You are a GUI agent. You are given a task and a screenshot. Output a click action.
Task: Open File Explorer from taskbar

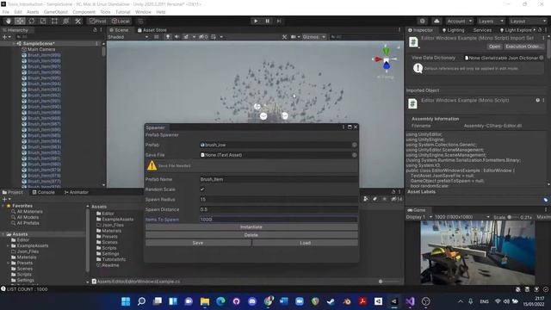tap(205, 301)
